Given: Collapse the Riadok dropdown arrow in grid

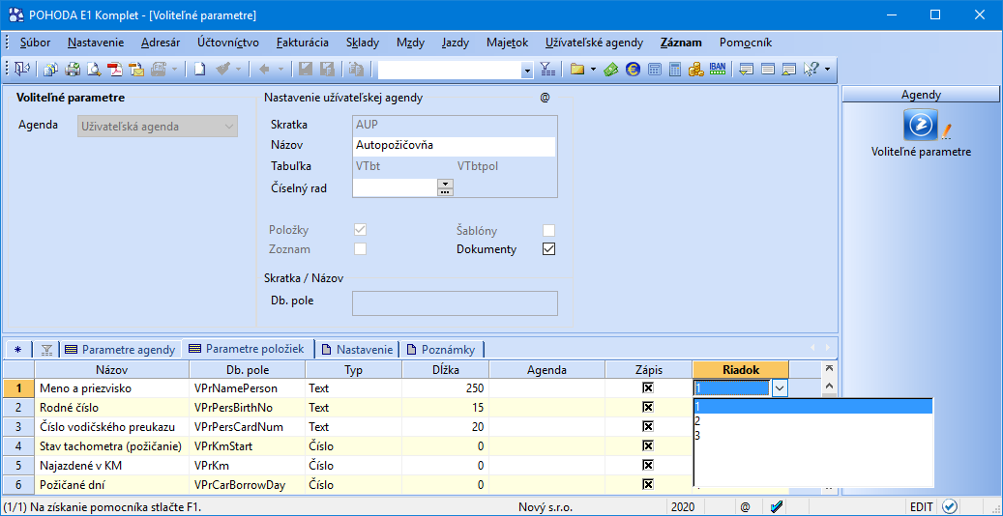Looking at the screenshot, I should click(x=780, y=388).
